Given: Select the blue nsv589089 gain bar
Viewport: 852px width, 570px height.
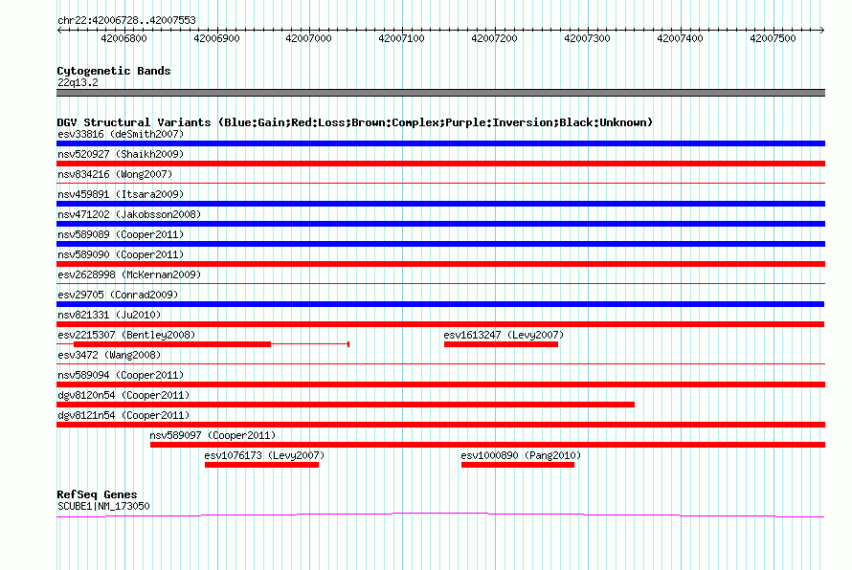Looking at the screenshot, I should 440,244.
